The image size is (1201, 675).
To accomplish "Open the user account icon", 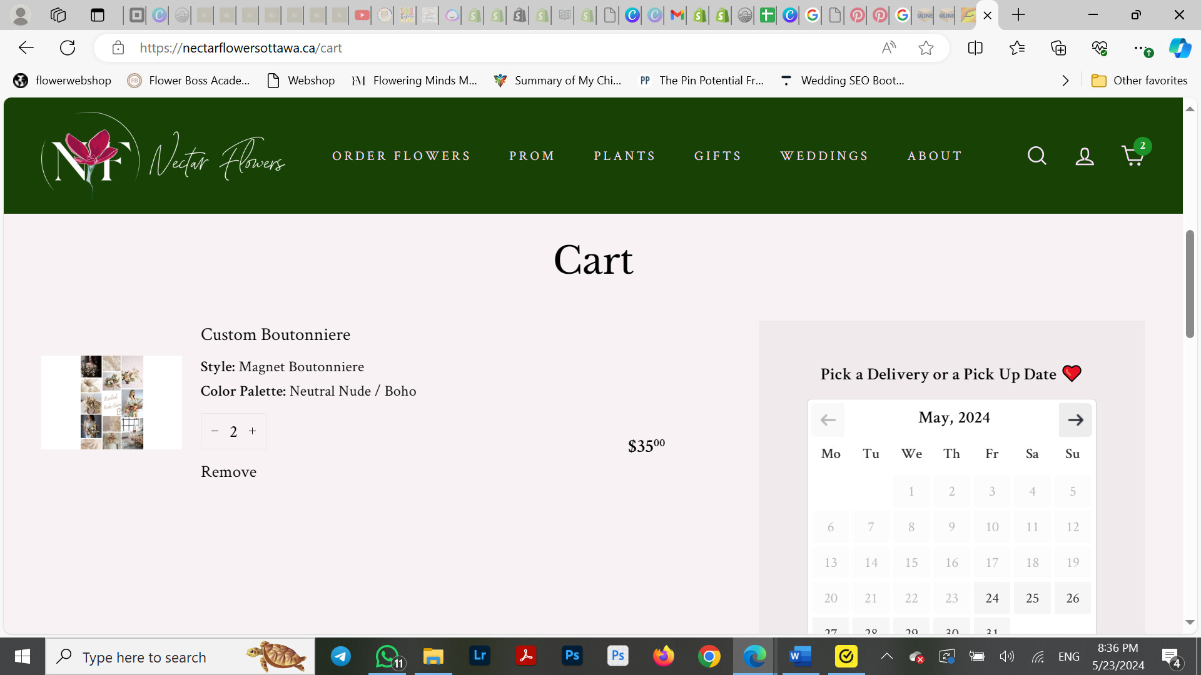I will (1085, 156).
